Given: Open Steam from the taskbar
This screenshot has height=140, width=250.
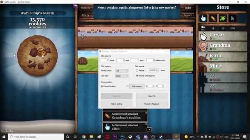Looking at the screenshot, I should click(161, 136).
